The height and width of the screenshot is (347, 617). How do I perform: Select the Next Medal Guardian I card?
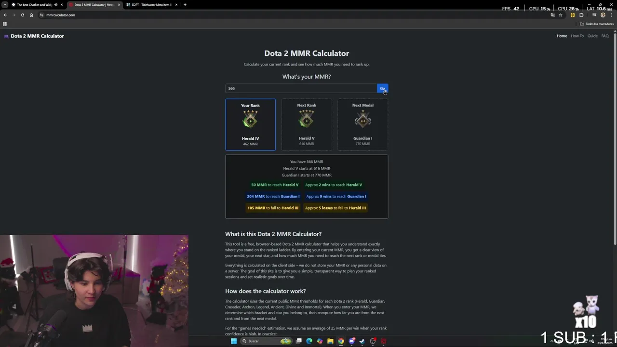click(362, 125)
